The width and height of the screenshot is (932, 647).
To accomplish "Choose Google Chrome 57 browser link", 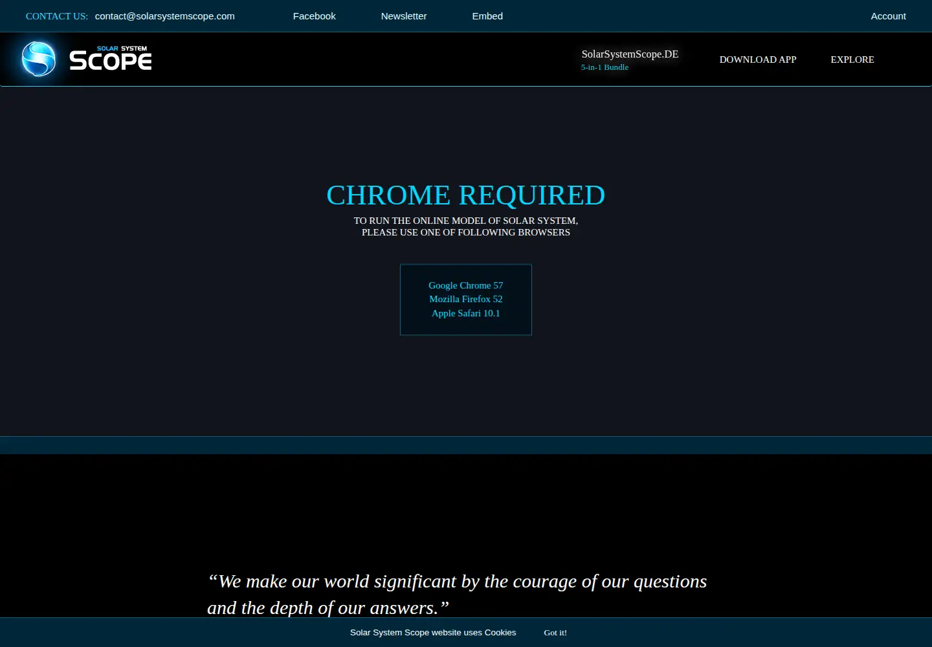I will tap(466, 285).
